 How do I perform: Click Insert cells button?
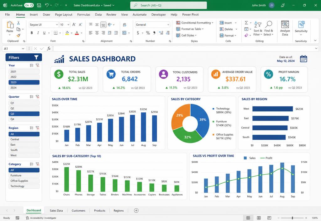coord(228,23)
